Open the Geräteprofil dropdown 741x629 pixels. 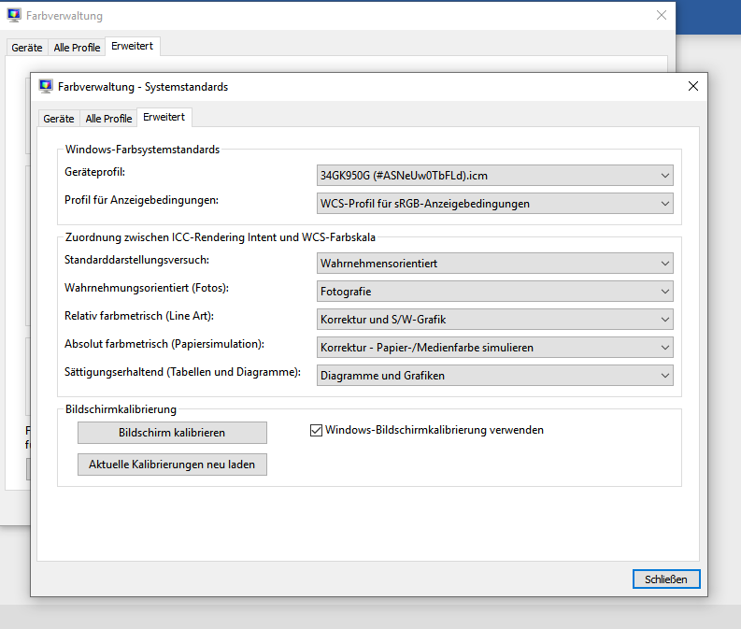pyautogui.click(x=495, y=176)
